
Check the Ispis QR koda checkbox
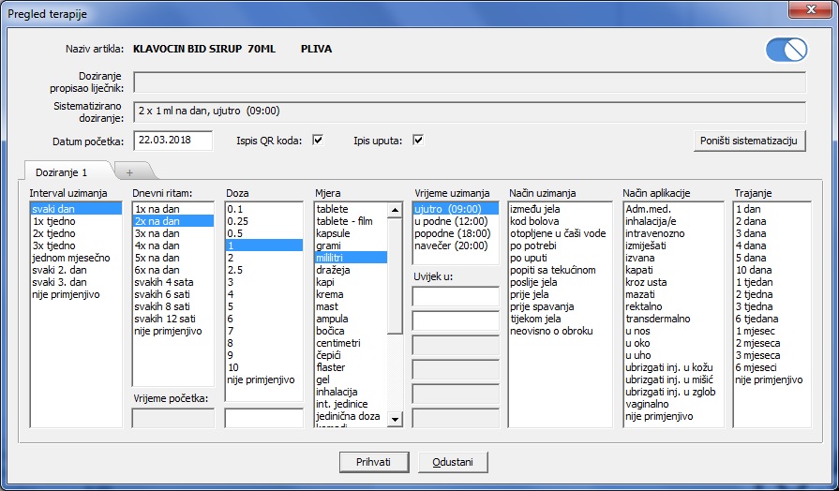click(x=318, y=141)
